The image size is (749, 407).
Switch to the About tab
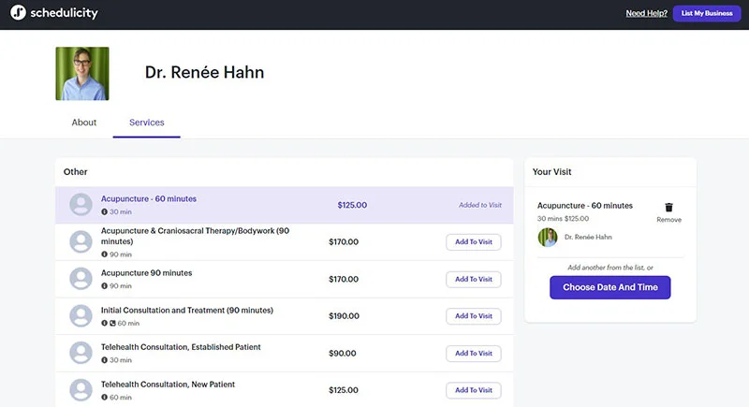(x=84, y=123)
